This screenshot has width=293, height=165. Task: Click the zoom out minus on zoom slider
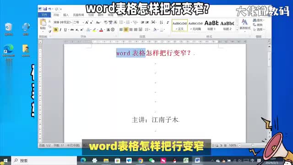[x=239, y=145]
